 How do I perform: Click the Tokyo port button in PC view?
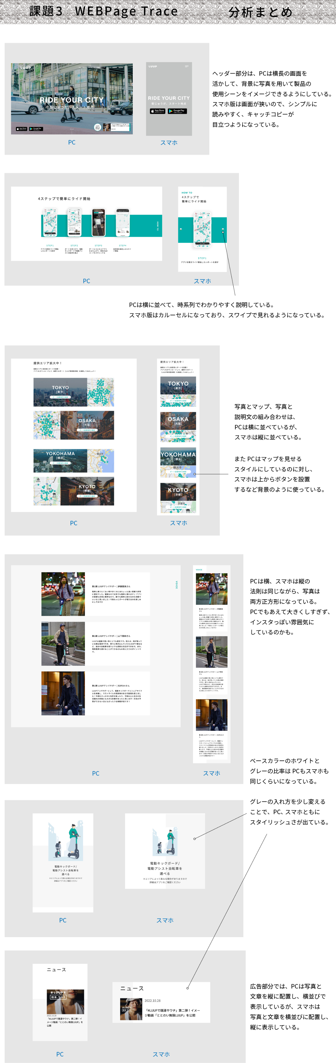pos(60,397)
